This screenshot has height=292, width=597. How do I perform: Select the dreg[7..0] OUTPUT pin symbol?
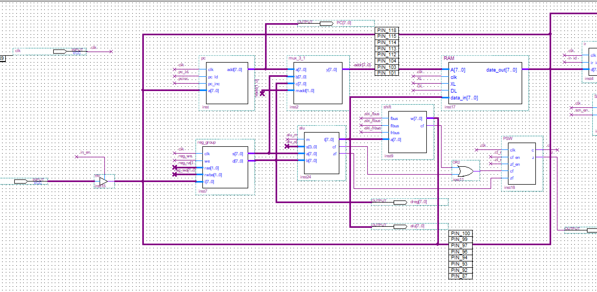click(409, 202)
